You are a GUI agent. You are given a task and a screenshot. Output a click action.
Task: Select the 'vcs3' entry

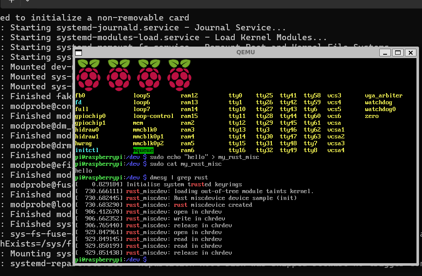pyautogui.click(x=334, y=95)
